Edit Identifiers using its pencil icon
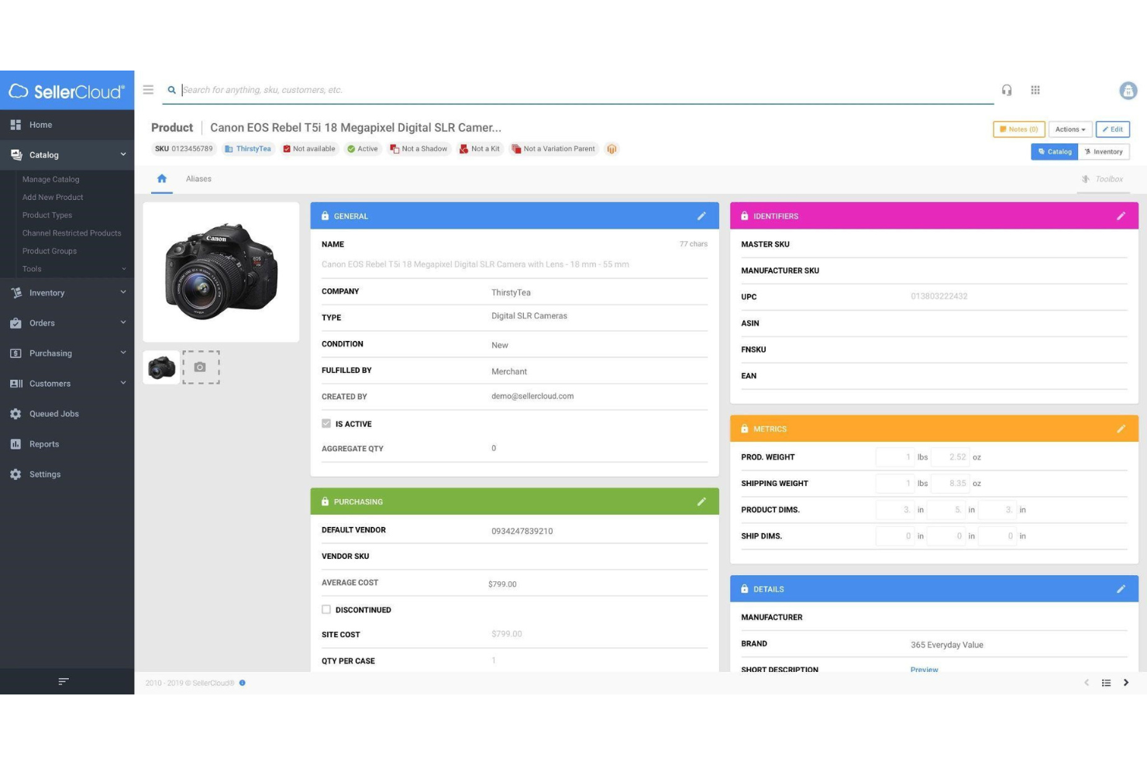The width and height of the screenshot is (1147, 765). tap(1121, 216)
